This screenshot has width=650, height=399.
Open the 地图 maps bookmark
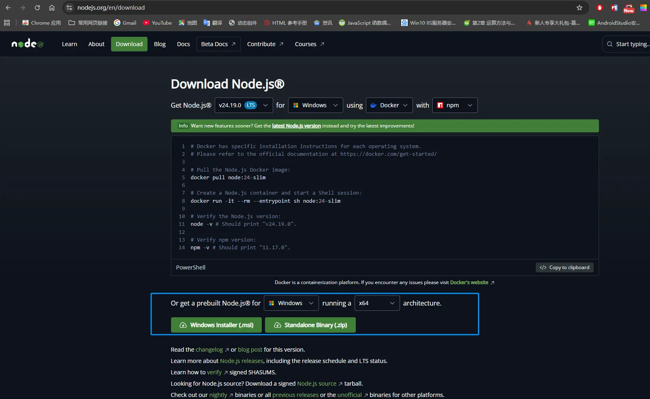pos(188,23)
